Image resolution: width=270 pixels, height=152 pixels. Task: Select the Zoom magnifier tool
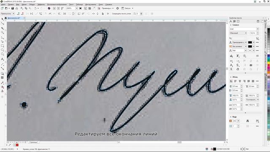click(3, 33)
